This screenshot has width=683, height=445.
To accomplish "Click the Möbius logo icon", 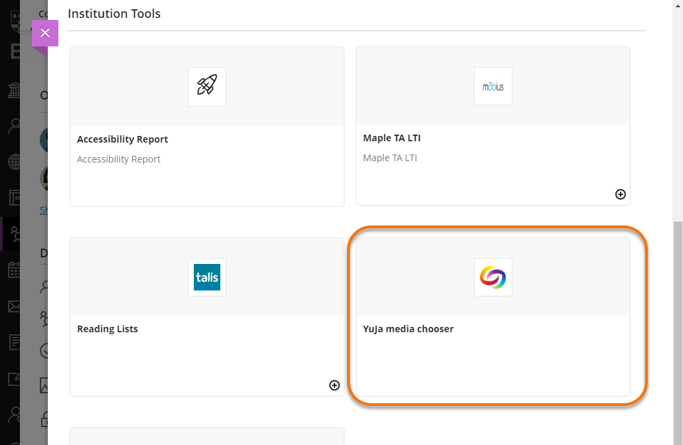I will 493,86.
